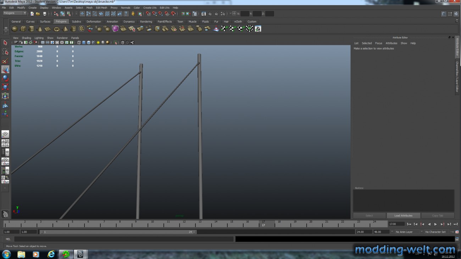Choose the Show Manipulator tool

tap(5, 114)
